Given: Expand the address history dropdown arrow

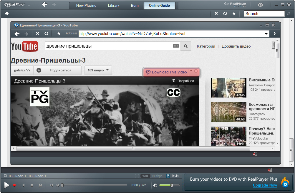Looking at the screenshot, I should 266,34.
